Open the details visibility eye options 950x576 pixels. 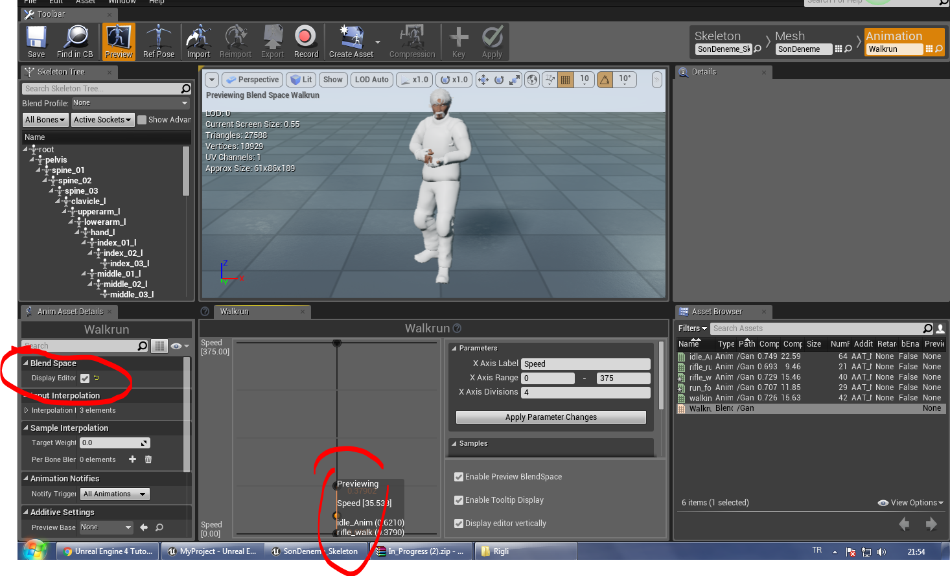click(180, 346)
